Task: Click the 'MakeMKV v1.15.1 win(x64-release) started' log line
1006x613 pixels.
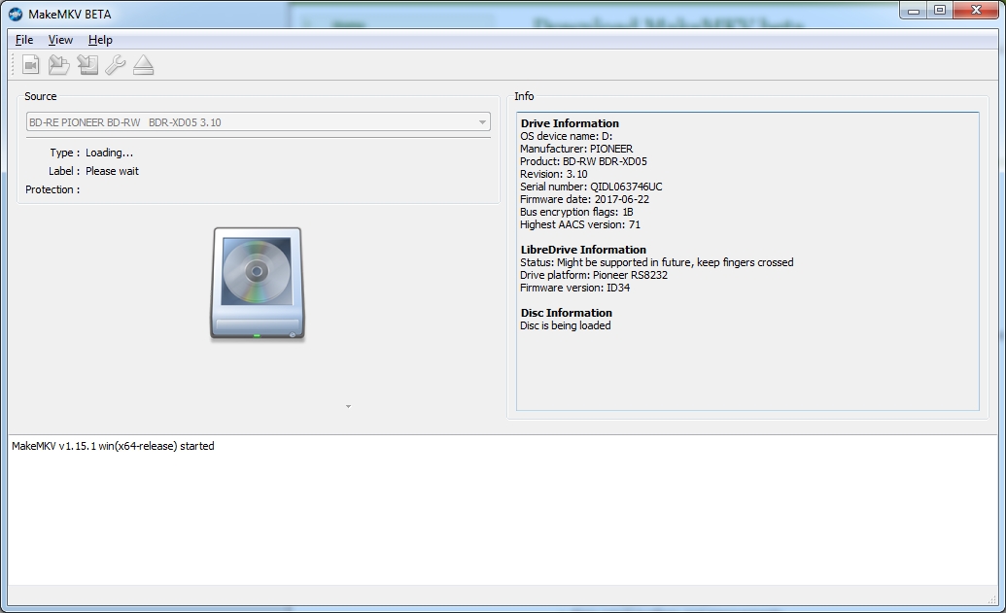Action: click(x=113, y=446)
